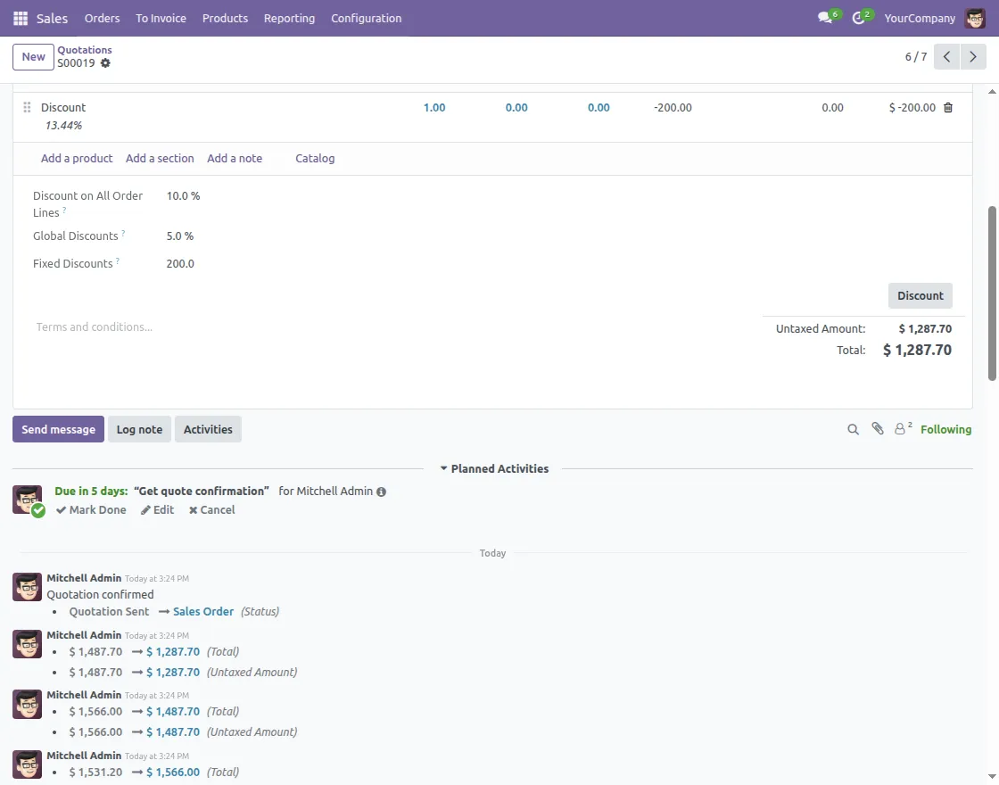This screenshot has height=785, width=999.
Task: Go to the previous record arrow
Action: click(x=947, y=57)
